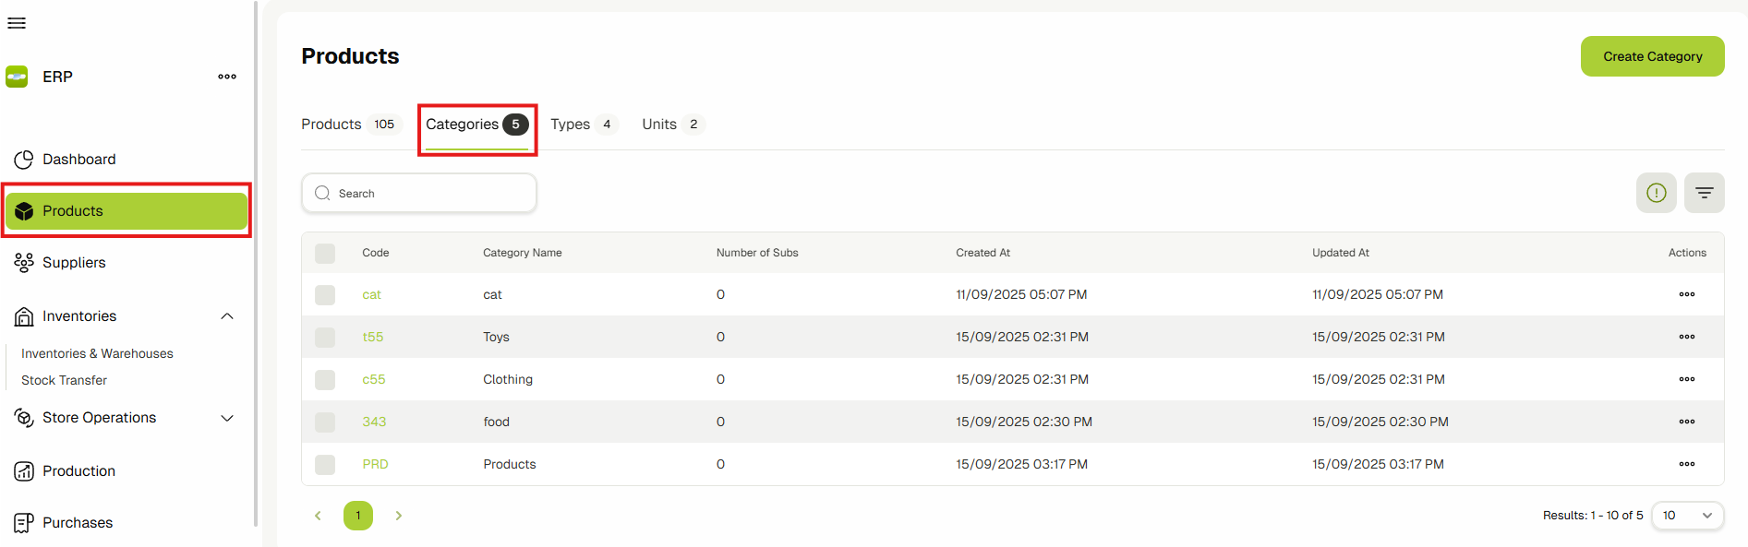Viewport: 1748px width, 547px height.
Task: Click the Create Category button
Action: click(x=1652, y=56)
